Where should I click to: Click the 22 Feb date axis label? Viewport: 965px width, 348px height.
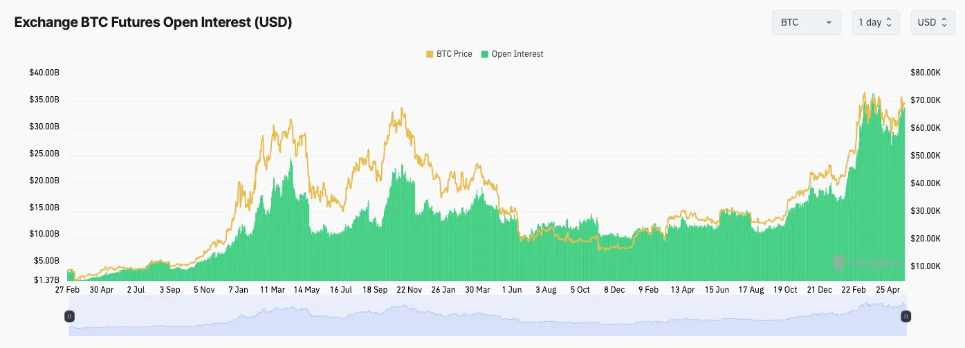[x=854, y=290]
